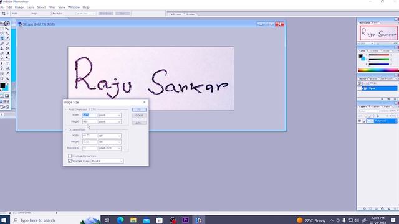This screenshot has width=399, height=224.
Task: Select the Lasso tool in toolbox
Action: pos(2,33)
